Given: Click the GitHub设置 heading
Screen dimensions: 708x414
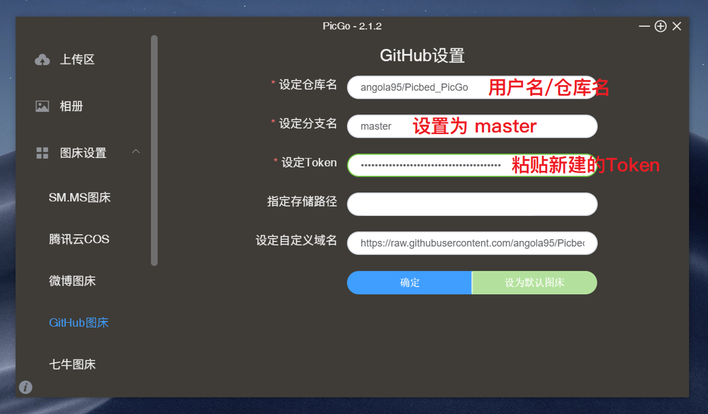Looking at the screenshot, I should pos(422,56).
